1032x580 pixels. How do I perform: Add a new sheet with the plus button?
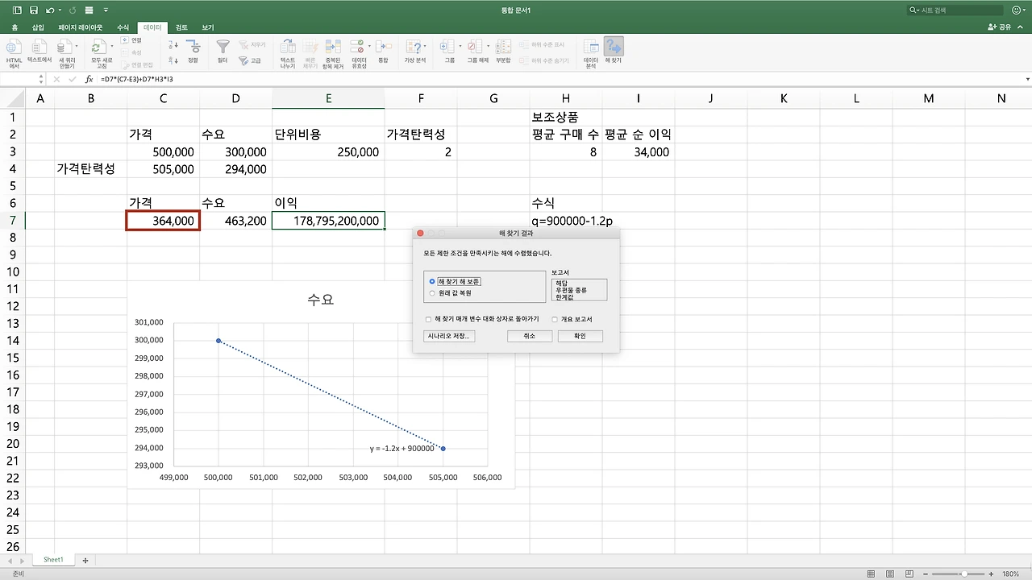85,560
